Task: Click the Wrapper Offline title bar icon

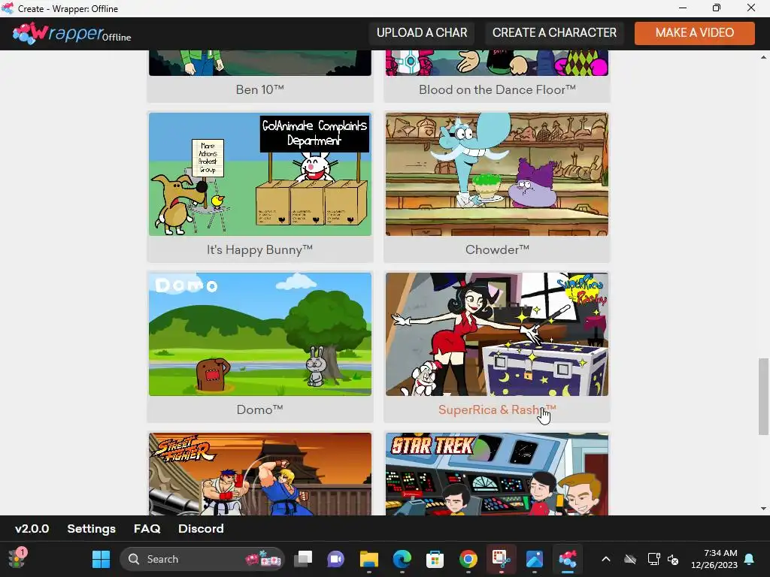Action: (x=8, y=8)
